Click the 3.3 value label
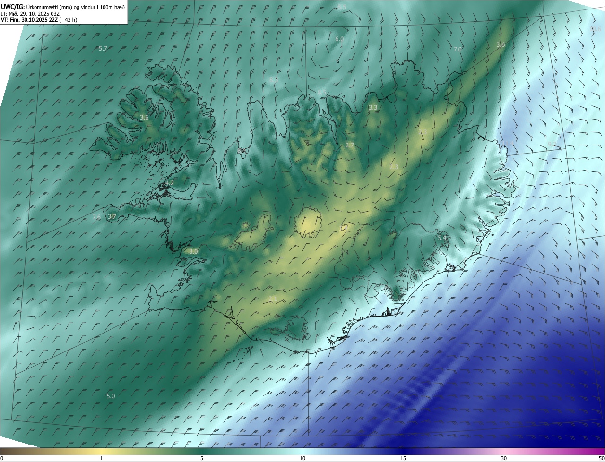Screen dimensions: 605x462 tap(373, 108)
